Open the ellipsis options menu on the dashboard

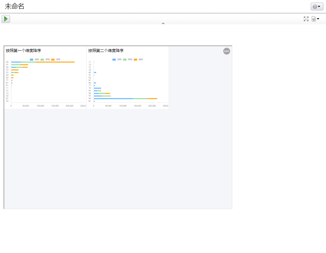tap(227, 51)
